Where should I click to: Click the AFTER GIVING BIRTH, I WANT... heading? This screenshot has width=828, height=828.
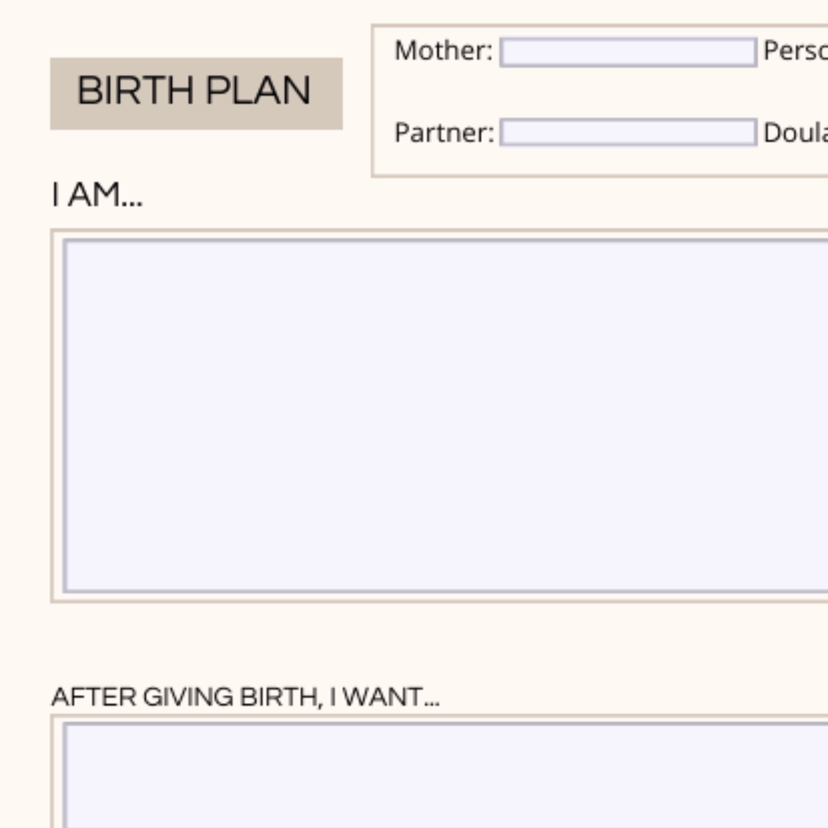[x=246, y=697]
